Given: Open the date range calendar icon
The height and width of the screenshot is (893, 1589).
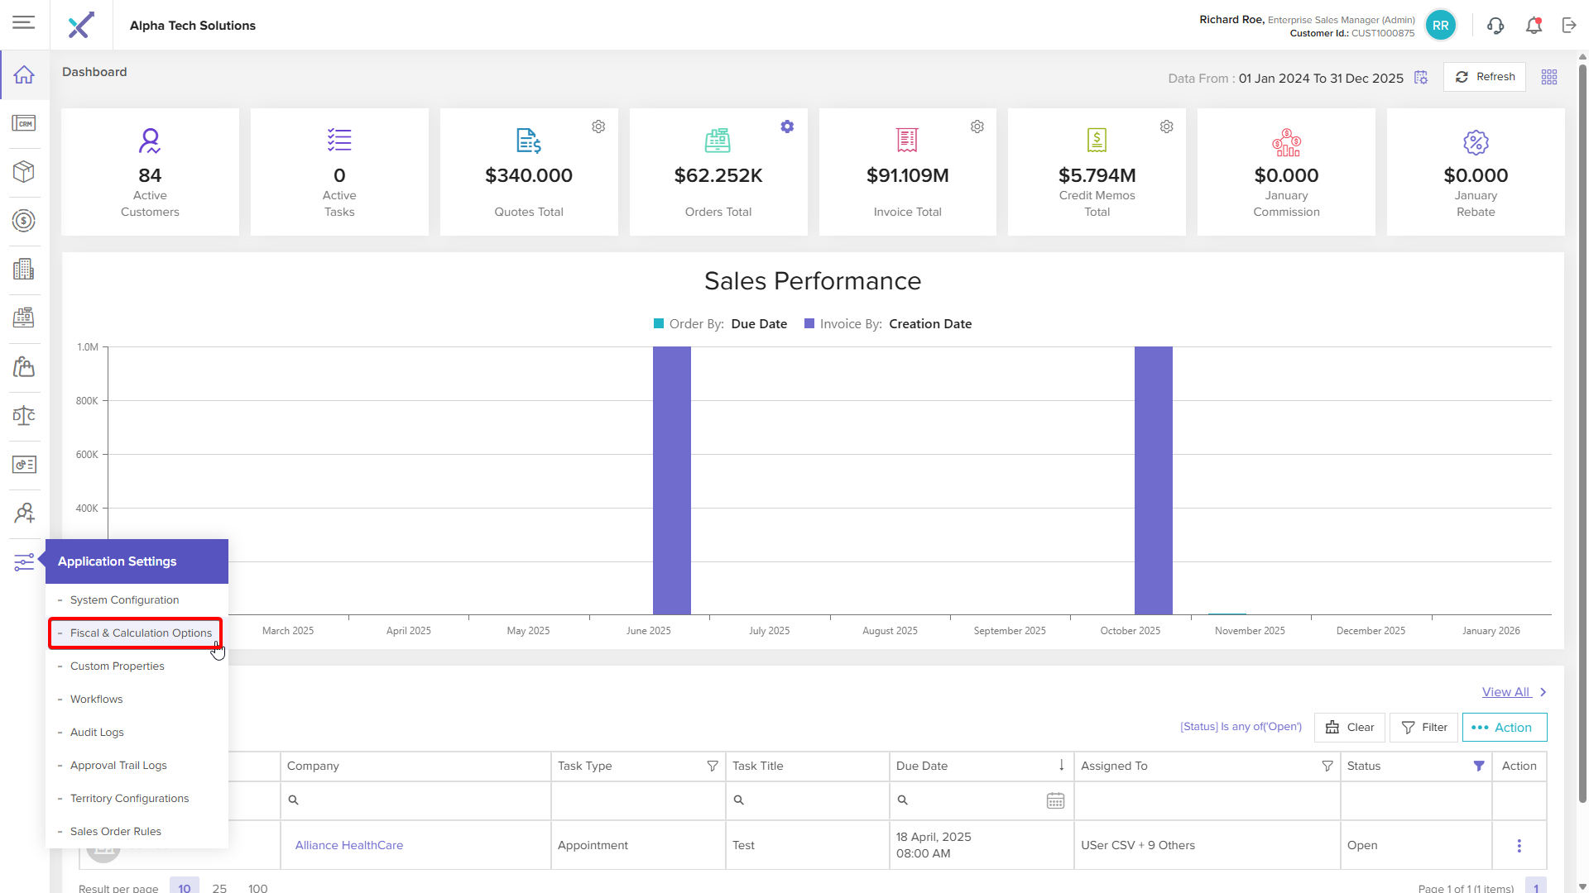Looking at the screenshot, I should (x=1421, y=78).
